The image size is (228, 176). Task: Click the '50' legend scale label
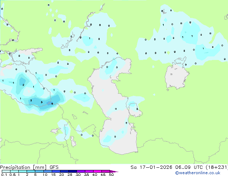click(x=111, y=175)
